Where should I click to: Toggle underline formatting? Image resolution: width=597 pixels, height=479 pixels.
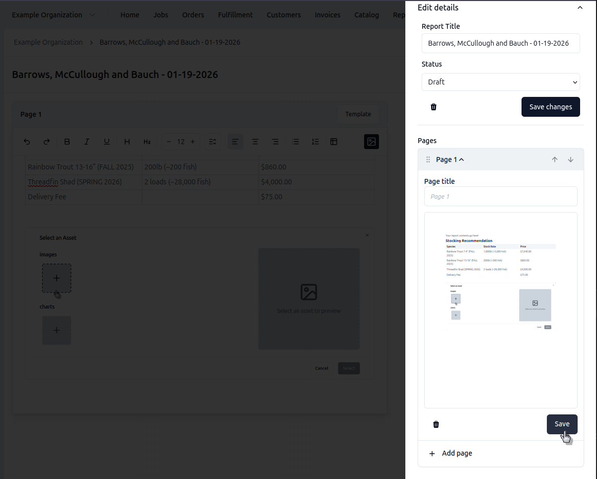[107, 142]
